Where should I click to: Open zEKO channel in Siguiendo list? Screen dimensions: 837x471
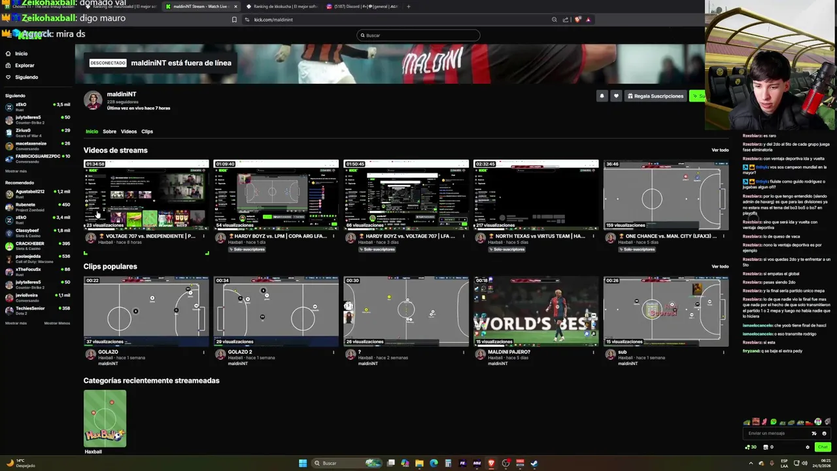pos(37,107)
